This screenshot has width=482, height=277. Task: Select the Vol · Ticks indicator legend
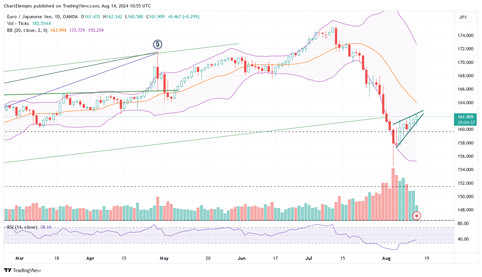click(x=18, y=23)
